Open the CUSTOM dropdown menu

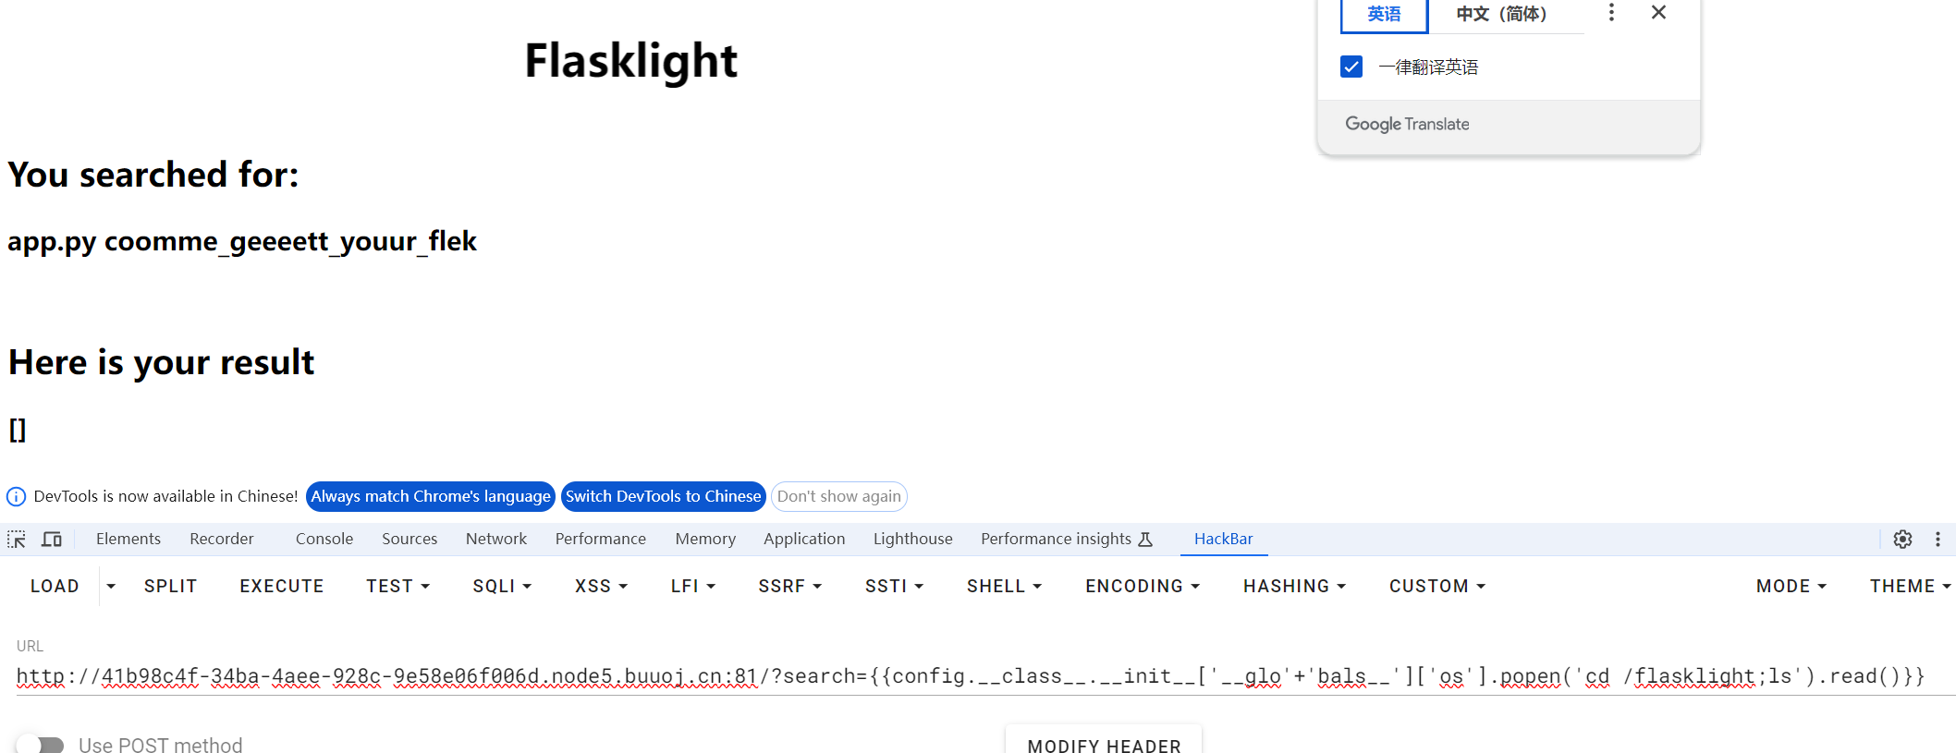(1437, 586)
